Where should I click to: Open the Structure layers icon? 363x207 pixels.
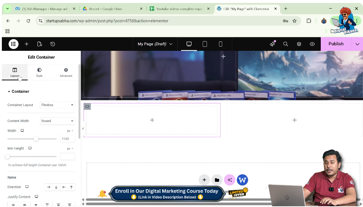299,44
